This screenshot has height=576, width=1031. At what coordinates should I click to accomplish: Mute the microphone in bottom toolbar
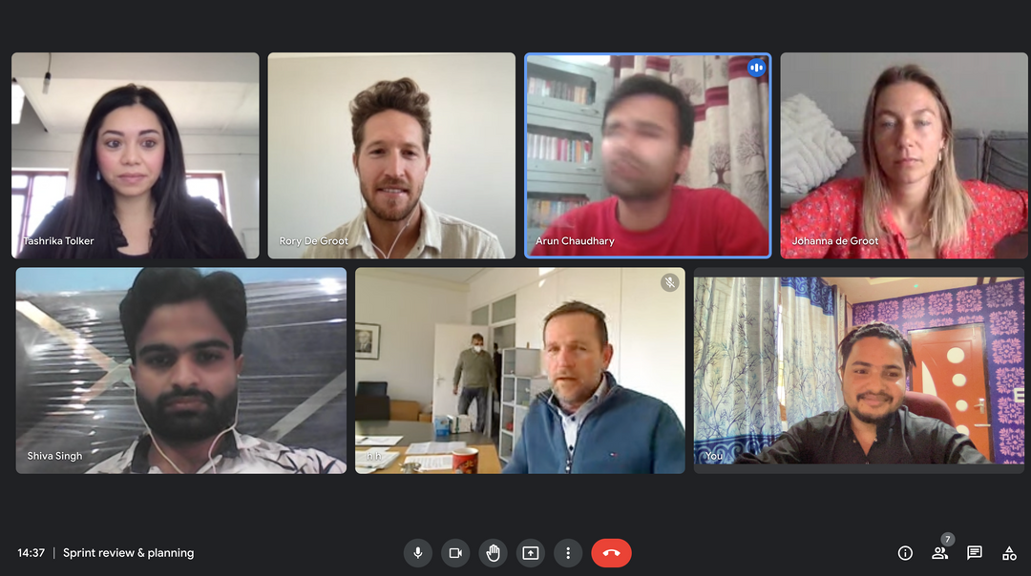click(x=417, y=553)
